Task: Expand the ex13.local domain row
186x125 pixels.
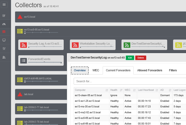Action: click(x=30, y=17)
